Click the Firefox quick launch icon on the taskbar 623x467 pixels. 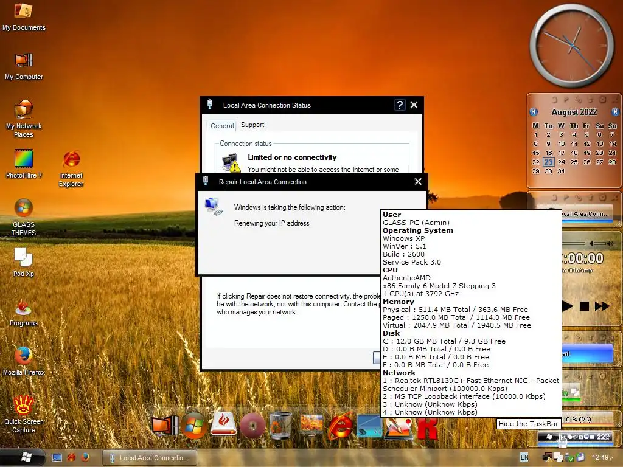(x=85, y=458)
